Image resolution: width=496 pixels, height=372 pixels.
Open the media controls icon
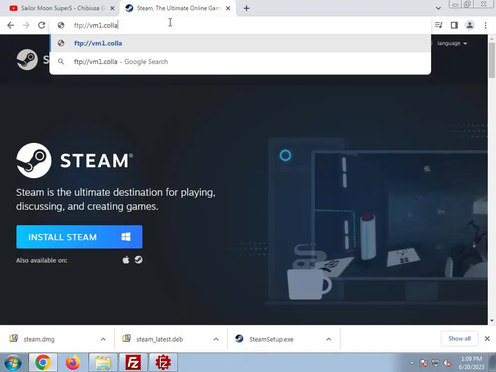tap(439, 25)
